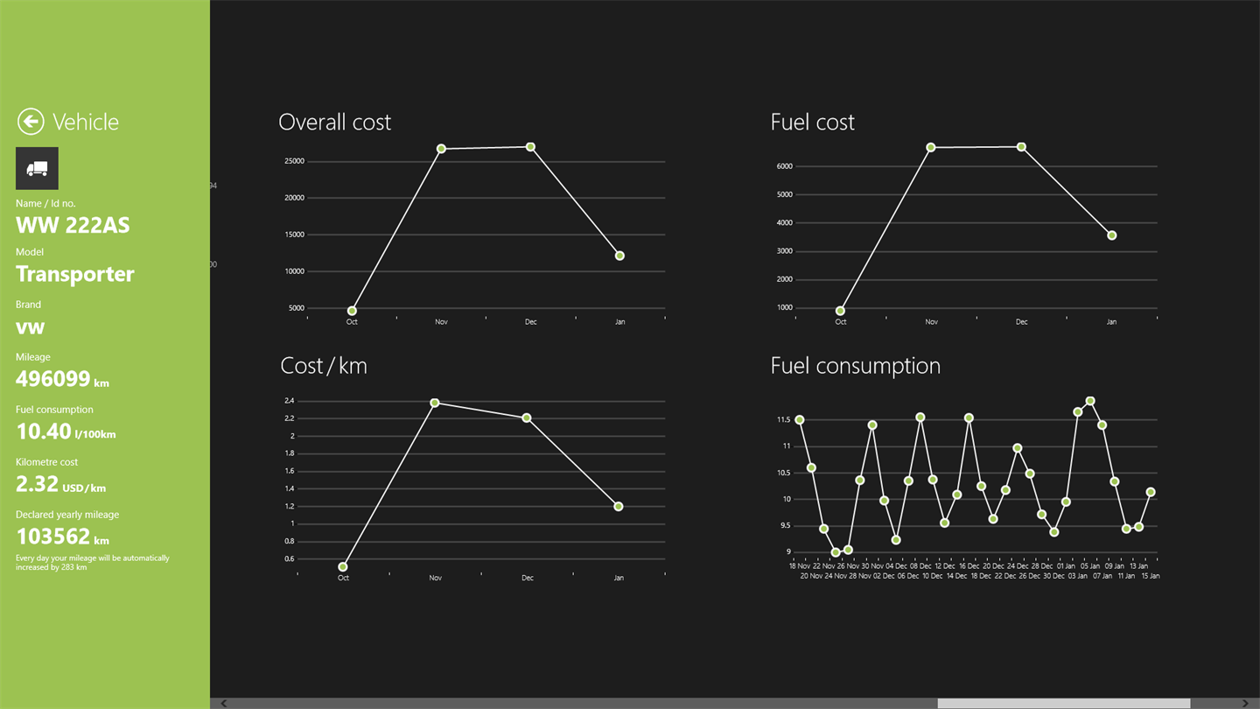The width and height of the screenshot is (1260, 709).
Task: Click the Transporter model name
Action: click(75, 274)
